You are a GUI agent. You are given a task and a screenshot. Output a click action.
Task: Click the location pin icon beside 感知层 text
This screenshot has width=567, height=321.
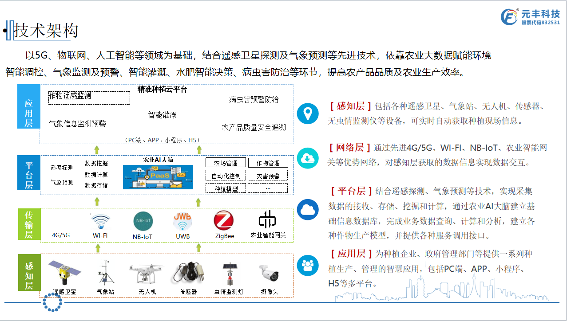click(308, 114)
